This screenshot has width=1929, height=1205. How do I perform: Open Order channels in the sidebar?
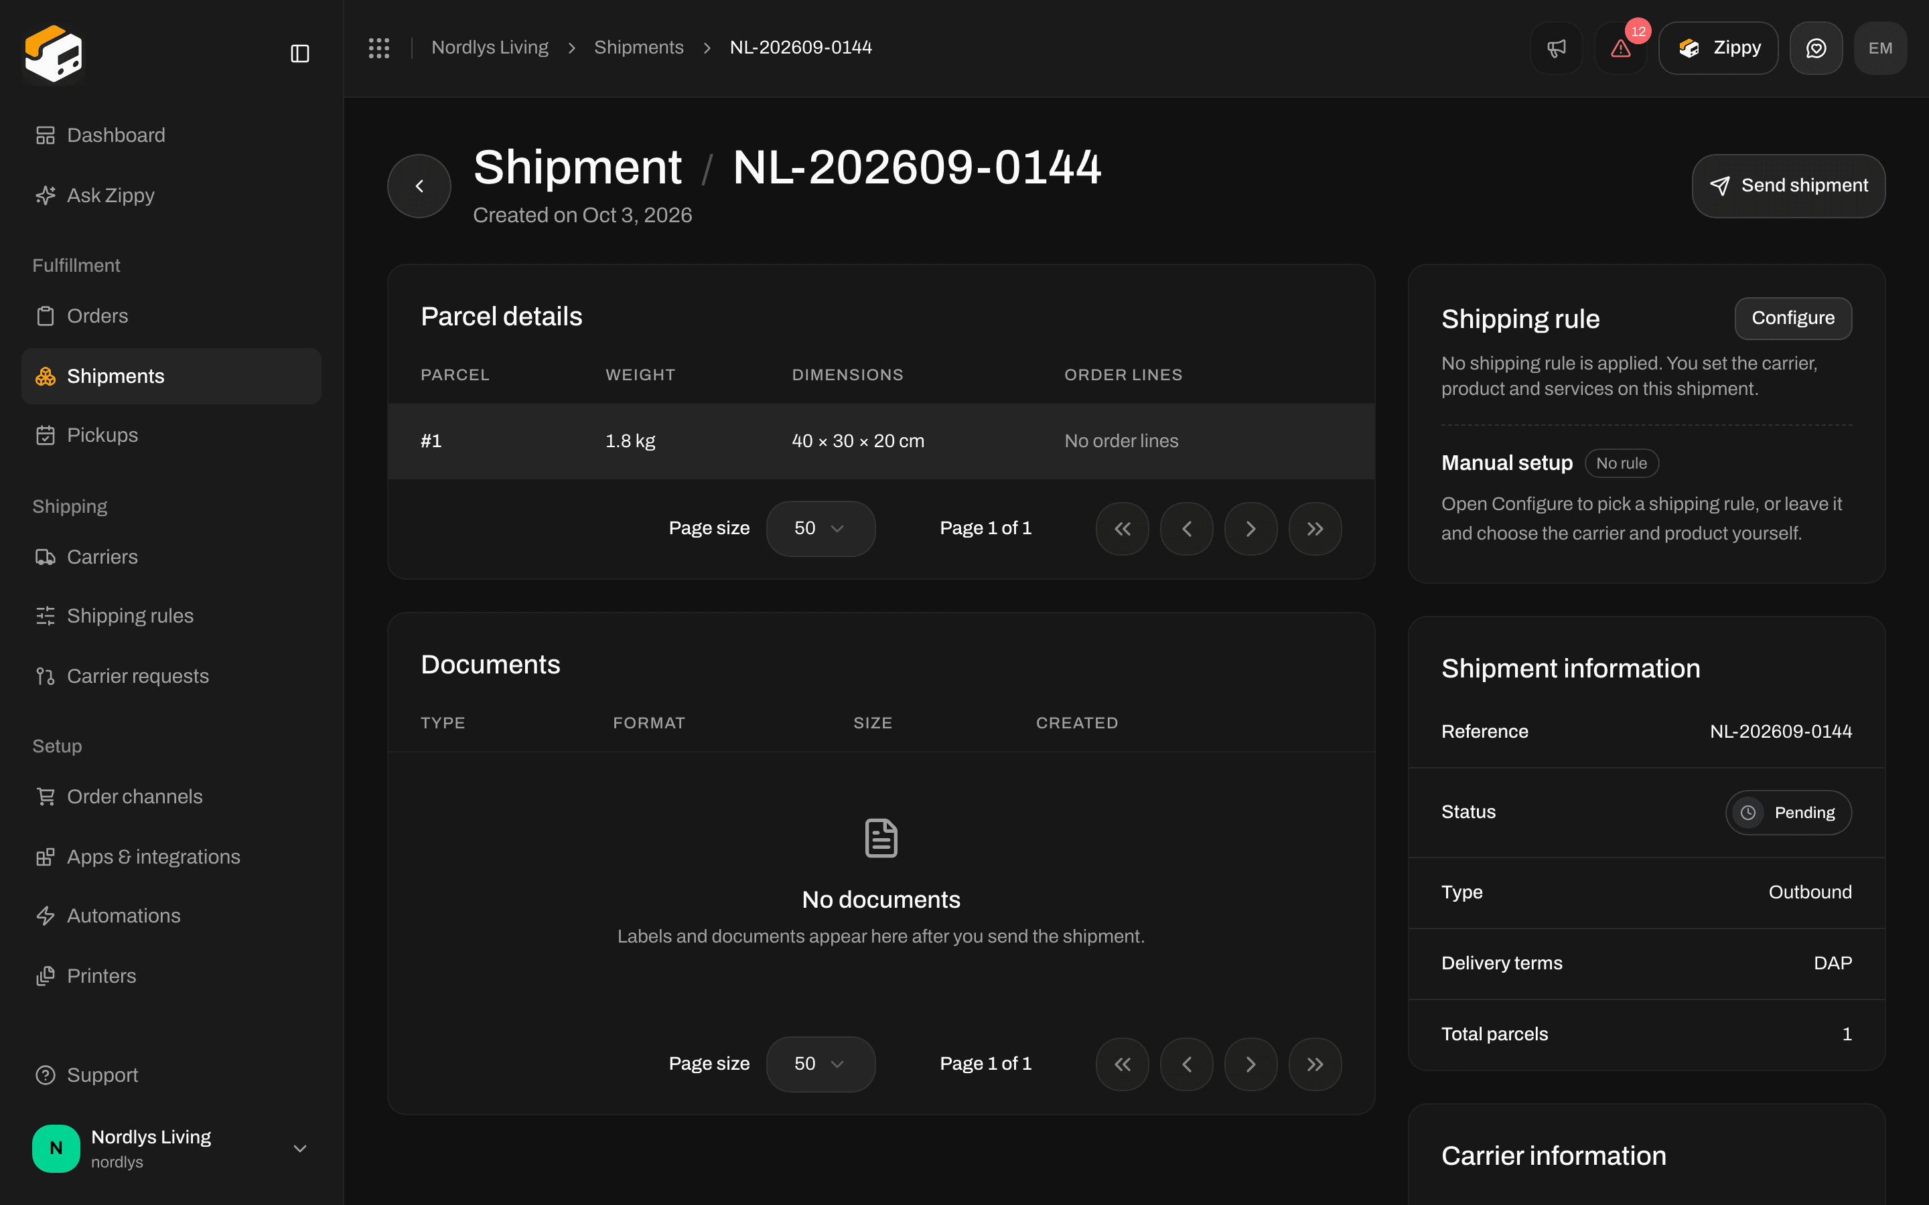[171, 796]
